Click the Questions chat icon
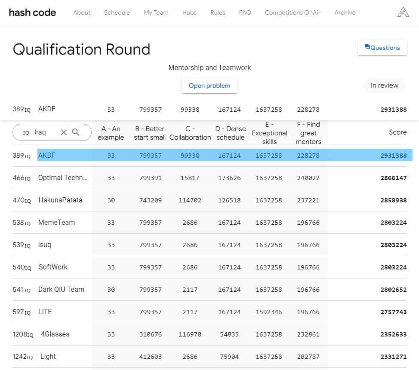The height and width of the screenshot is (370, 419). point(367,47)
